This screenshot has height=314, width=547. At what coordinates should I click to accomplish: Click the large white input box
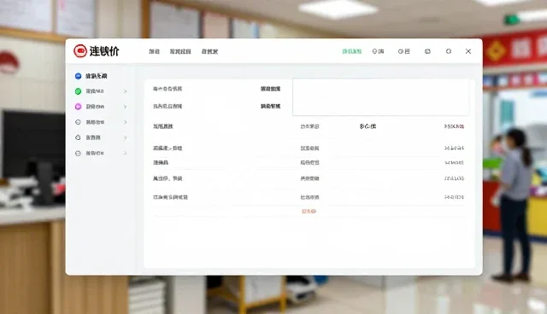click(380, 96)
